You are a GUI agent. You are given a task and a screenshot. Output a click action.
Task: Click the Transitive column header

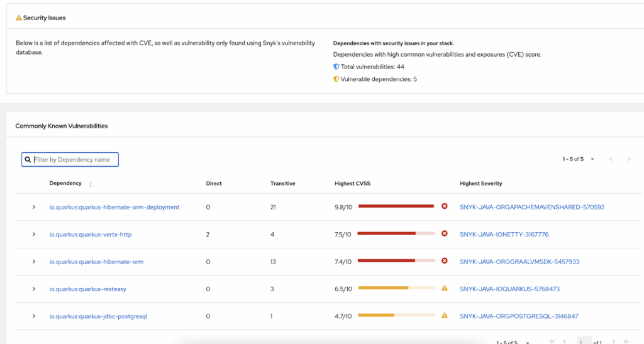tap(282, 184)
